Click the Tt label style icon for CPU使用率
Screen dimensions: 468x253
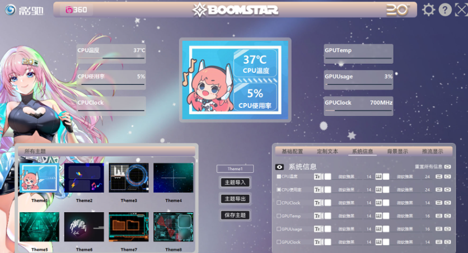click(x=317, y=190)
